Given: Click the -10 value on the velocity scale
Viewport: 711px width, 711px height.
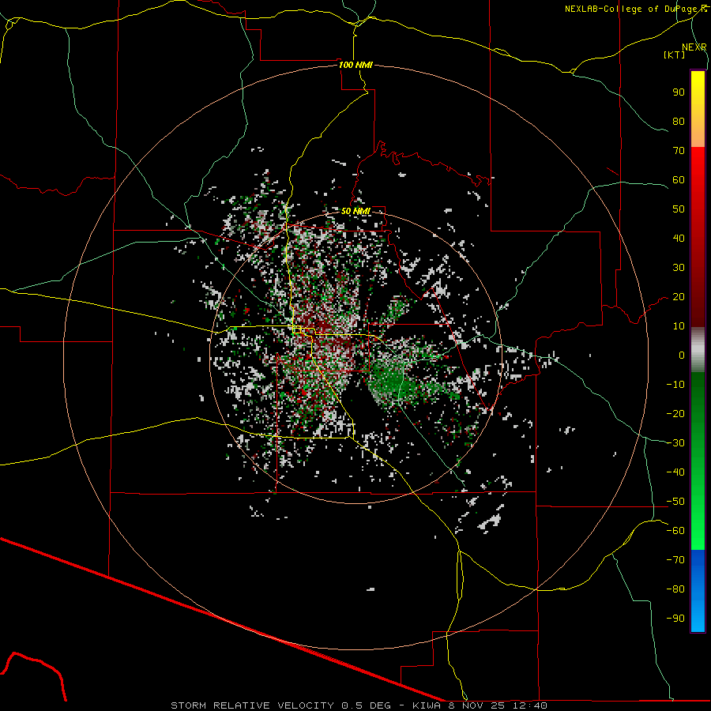Looking at the screenshot, I should pos(675,385).
